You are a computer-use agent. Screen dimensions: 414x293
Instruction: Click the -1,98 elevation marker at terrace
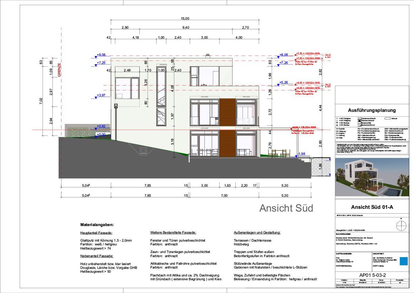pos(301,154)
